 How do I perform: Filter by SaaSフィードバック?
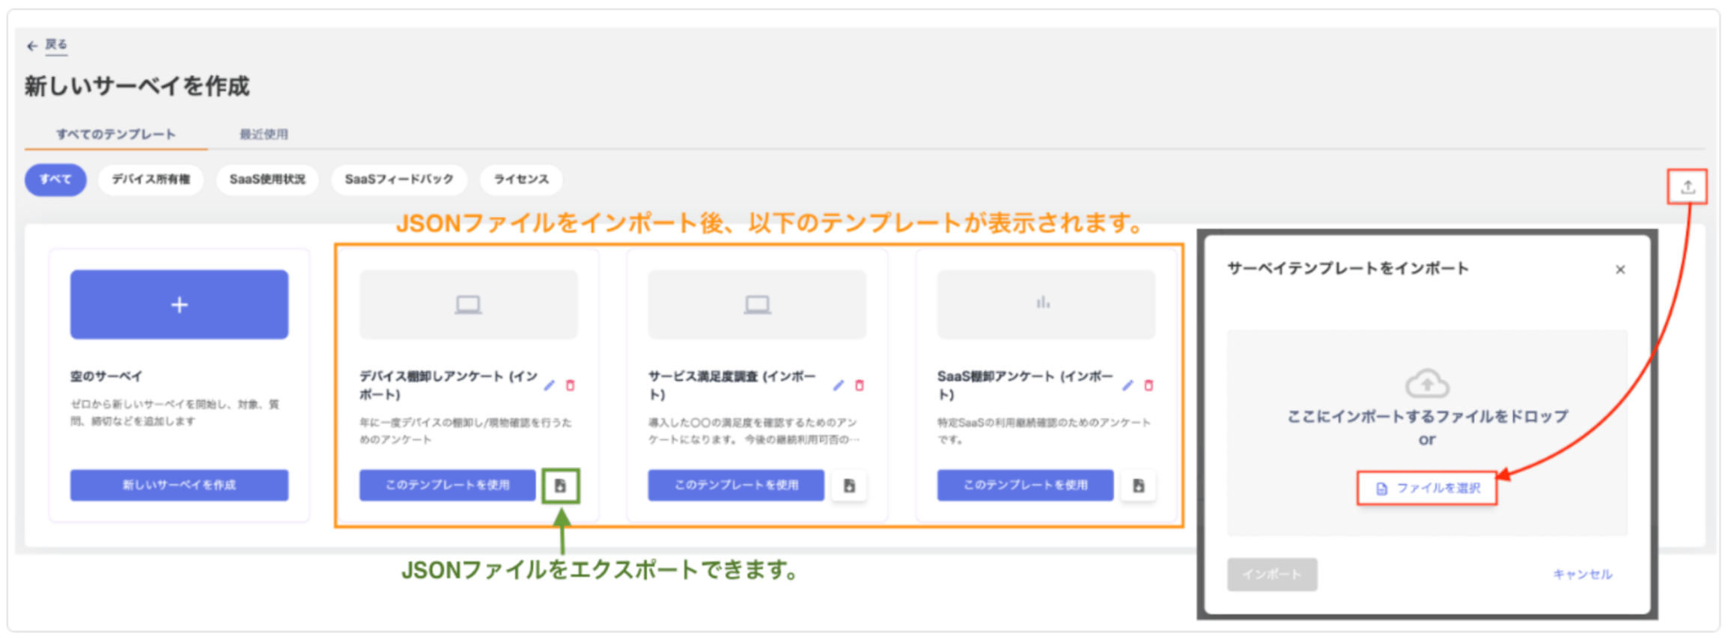(399, 180)
